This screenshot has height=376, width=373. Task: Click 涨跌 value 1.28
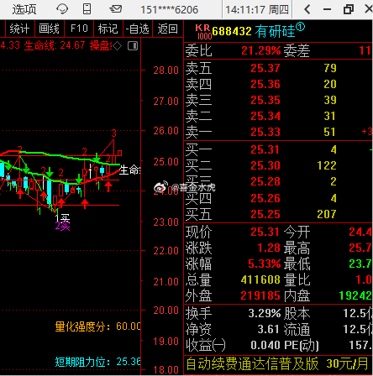pos(269,248)
